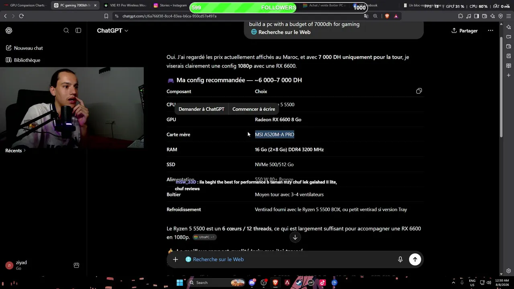This screenshot has height=289, width=514.
Task: Collapse the sidebar with the panel icon
Action: (78, 31)
